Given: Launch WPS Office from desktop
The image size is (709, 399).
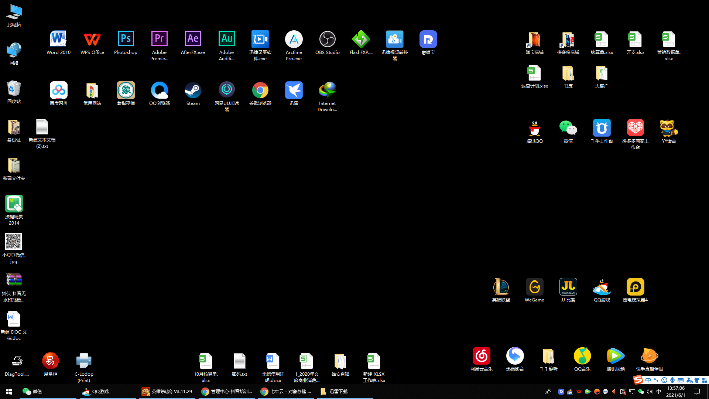Looking at the screenshot, I should pos(92,42).
